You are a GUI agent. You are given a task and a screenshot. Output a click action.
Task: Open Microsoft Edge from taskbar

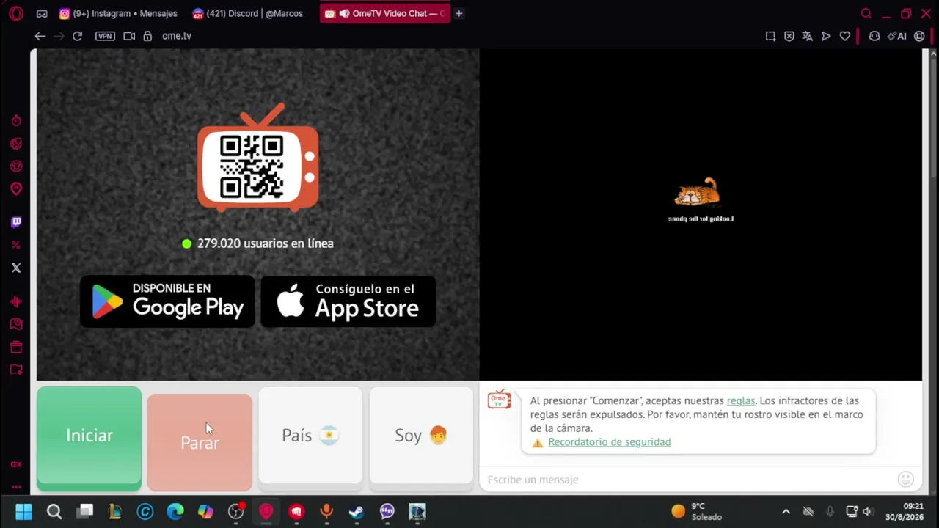click(x=175, y=511)
